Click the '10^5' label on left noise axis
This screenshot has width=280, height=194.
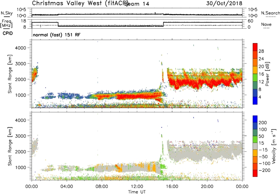[21, 10]
